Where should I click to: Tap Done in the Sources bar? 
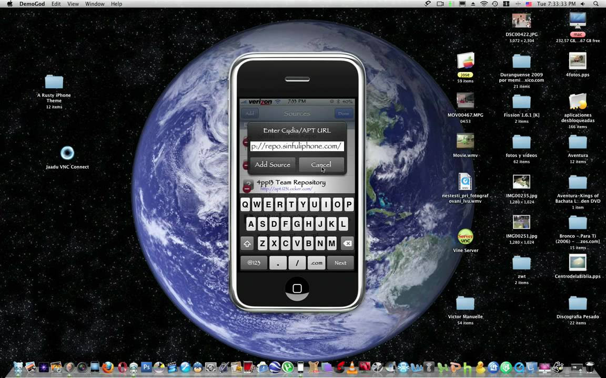point(343,113)
